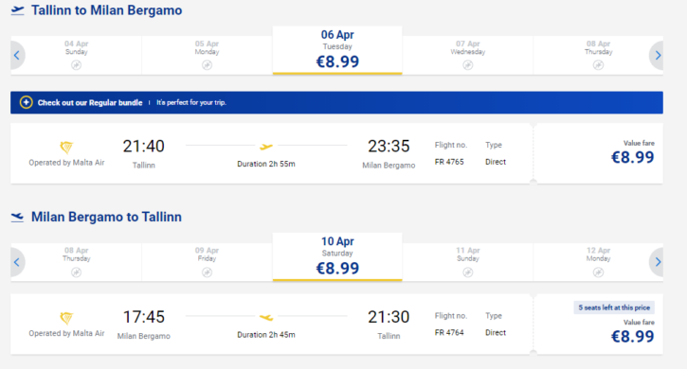This screenshot has width=687, height=369.
Task: Click the plus icon on Regular bundle banner
Action: (26, 102)
